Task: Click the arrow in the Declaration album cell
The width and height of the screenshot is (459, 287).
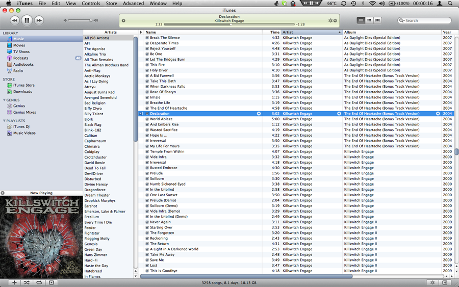Action: 438,114
